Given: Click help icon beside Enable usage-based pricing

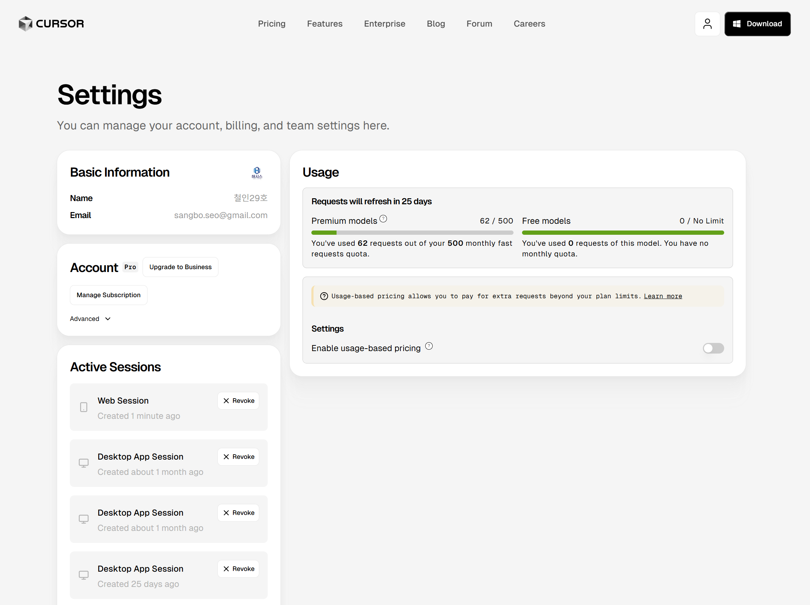Looking at the screenshot, I should click(x=429, y=346).
